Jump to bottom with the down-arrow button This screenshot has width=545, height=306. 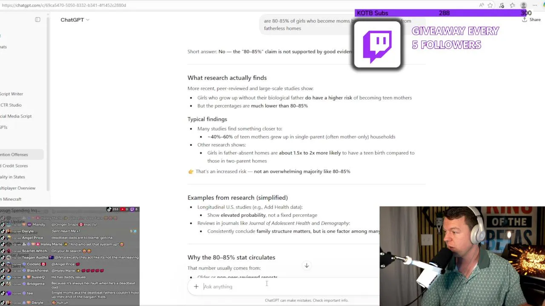(306, 266)
